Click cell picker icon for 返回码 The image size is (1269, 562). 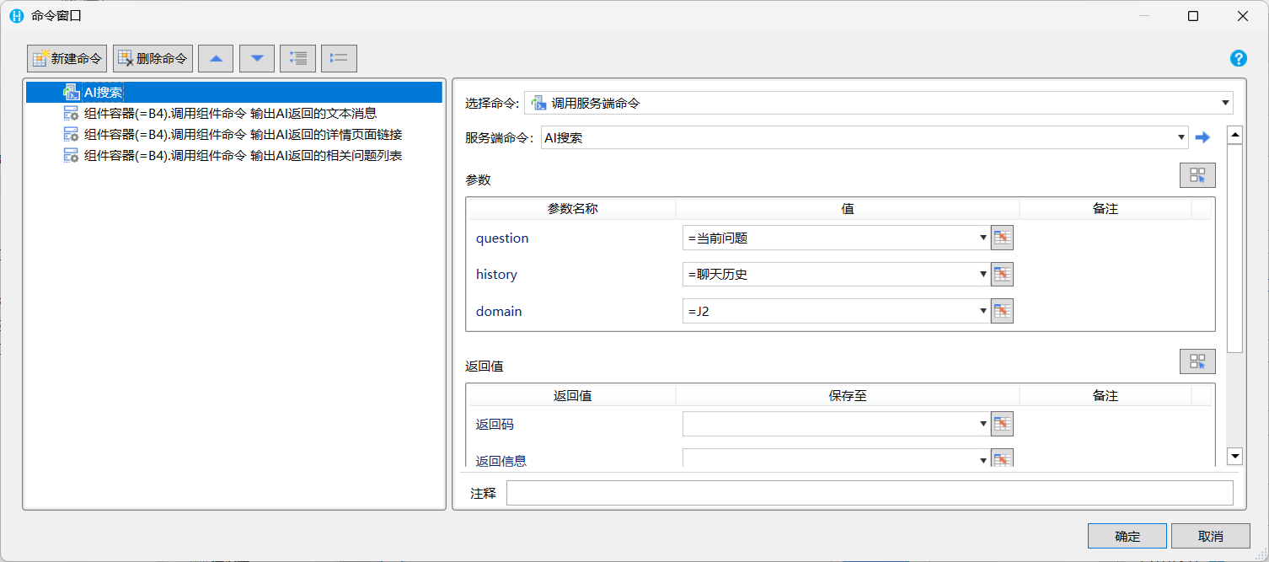(x=1002, y=424)
